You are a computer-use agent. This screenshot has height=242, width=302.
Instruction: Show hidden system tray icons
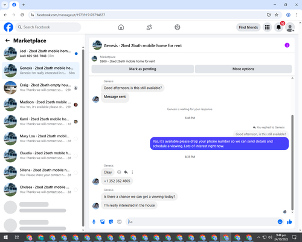point(259,237)
